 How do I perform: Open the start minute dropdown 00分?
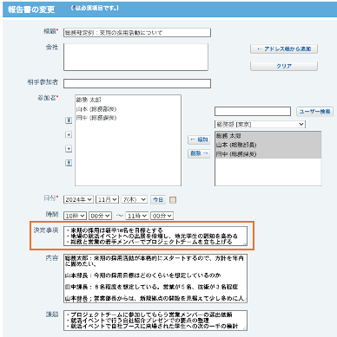tap(100, 216)
